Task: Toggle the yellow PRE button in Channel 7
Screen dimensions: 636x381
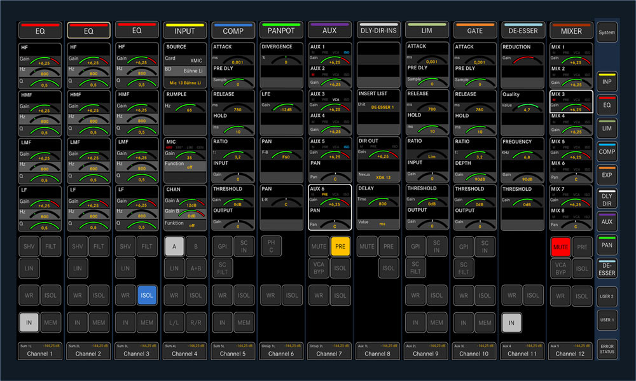Action: [x=340, y=246]
